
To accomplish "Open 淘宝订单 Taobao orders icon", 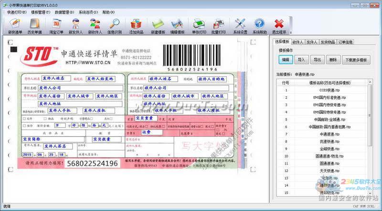I will (x=56, y=27).
